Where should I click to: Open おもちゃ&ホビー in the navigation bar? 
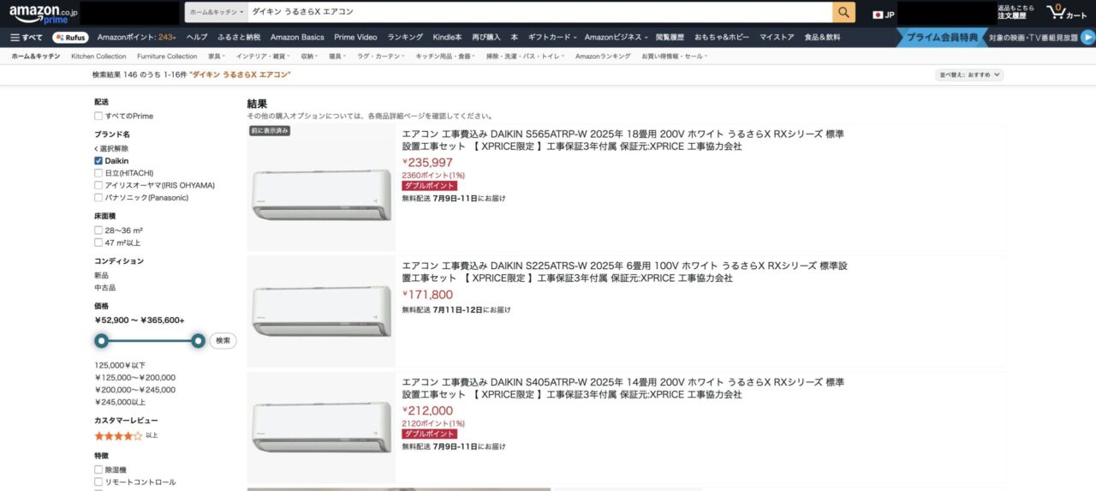721,37
